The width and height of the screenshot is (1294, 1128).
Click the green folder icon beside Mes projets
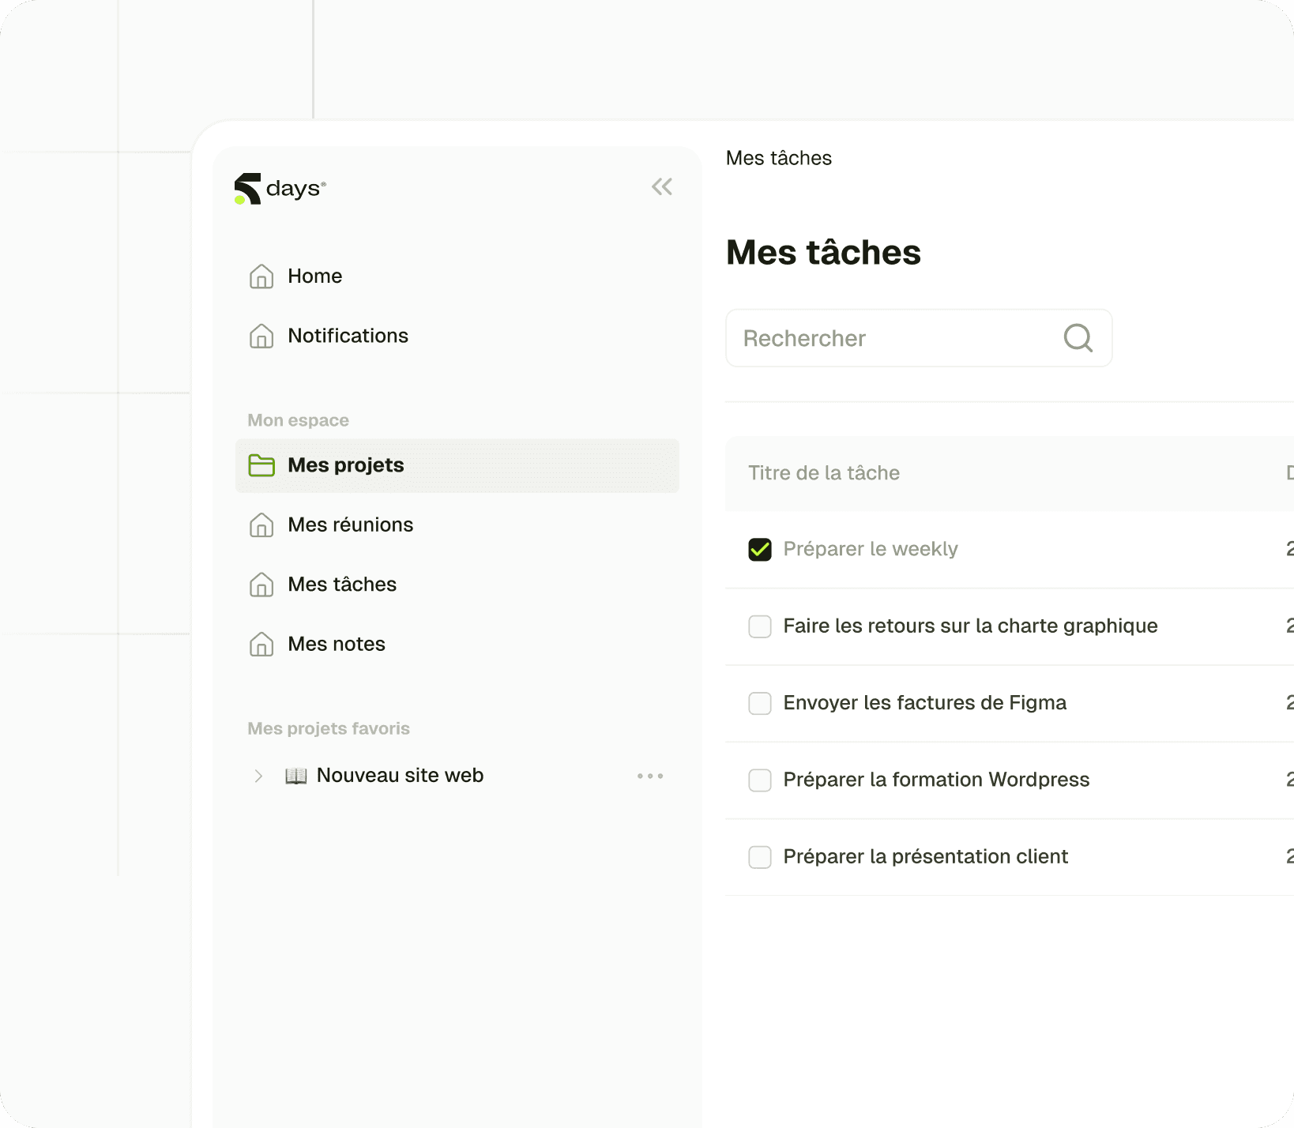(x=260, y=465)
